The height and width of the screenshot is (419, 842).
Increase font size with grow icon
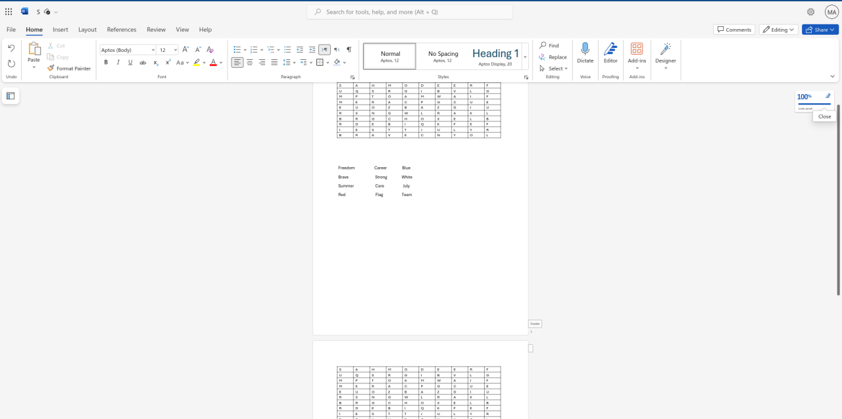click(x=186, y=49)
